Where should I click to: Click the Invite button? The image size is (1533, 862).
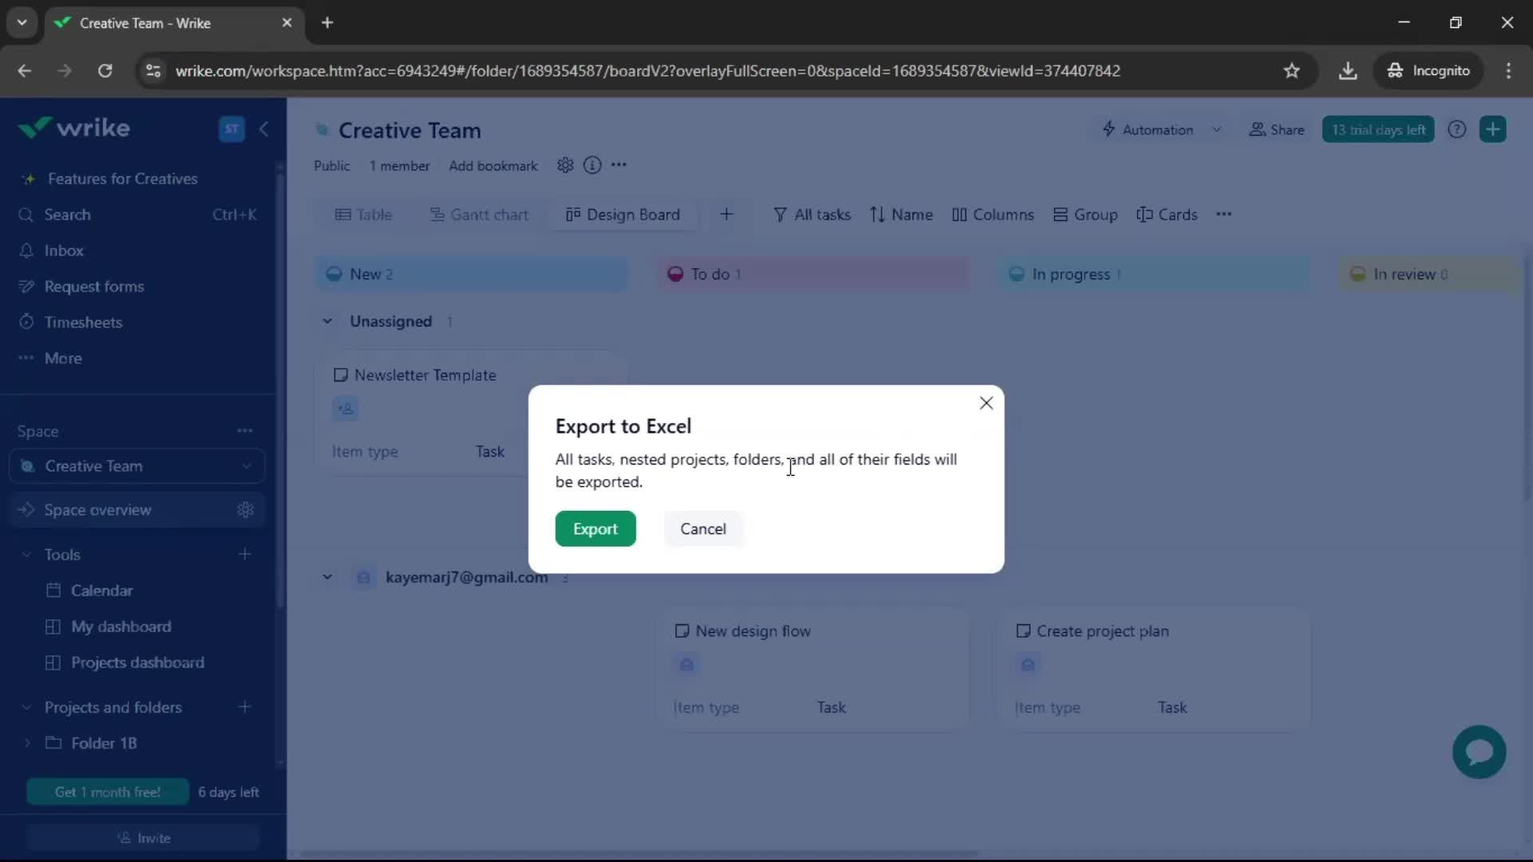(144, 838)
